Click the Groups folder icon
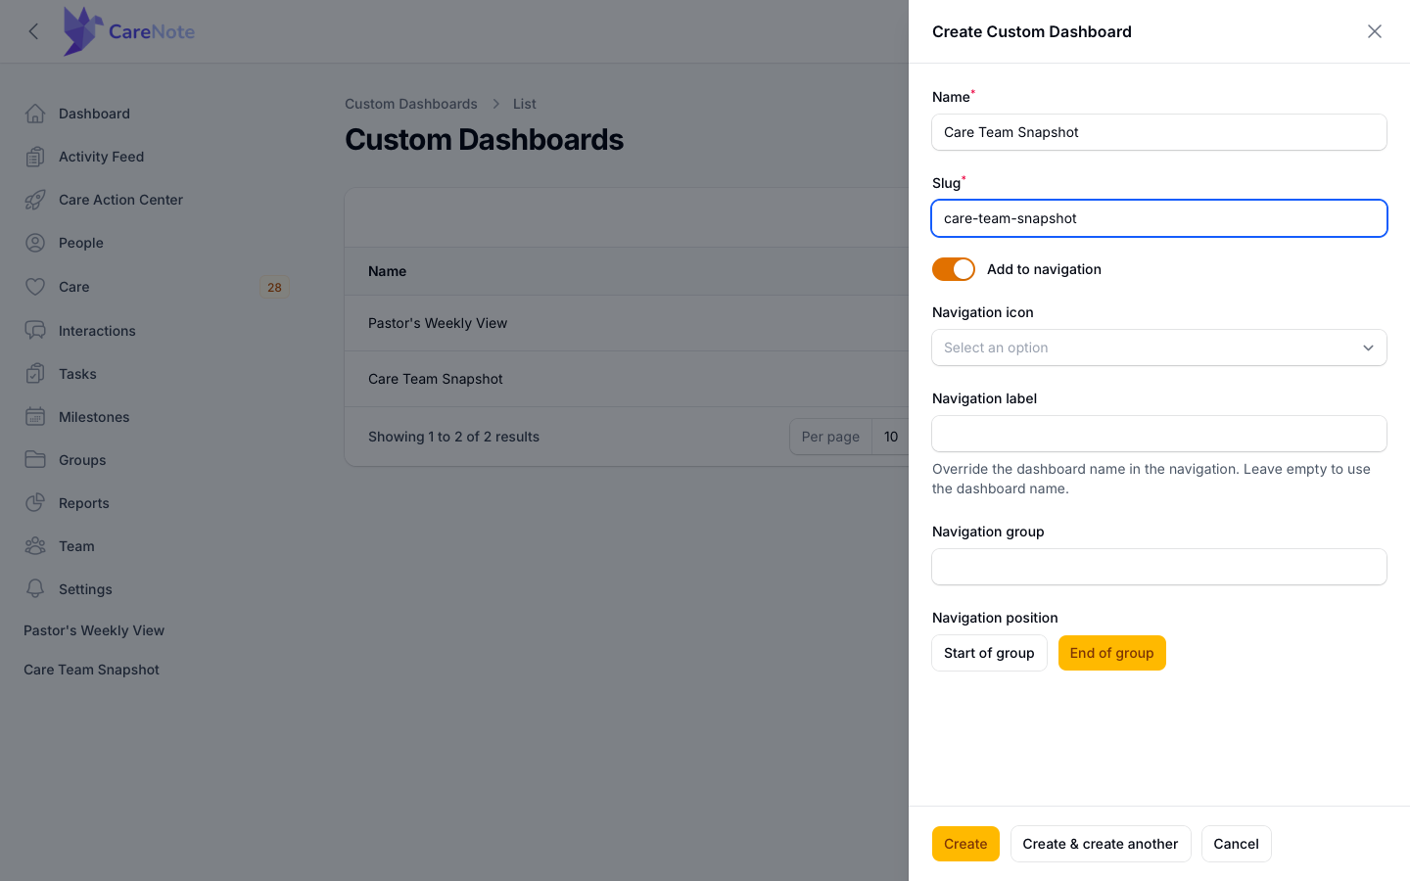 [x=35, y=460]
